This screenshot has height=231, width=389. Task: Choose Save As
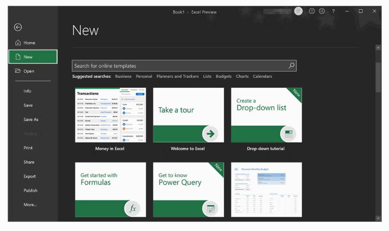31,120
